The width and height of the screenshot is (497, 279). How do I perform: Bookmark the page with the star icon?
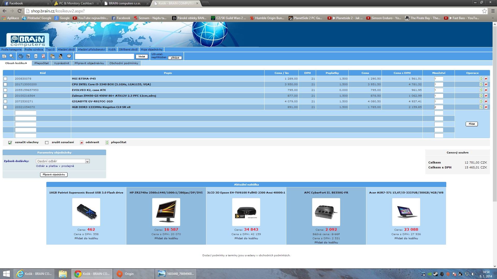click(x=484, y=11)
